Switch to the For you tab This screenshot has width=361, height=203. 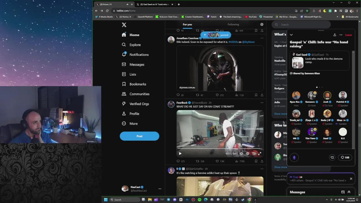pos(187,25)
